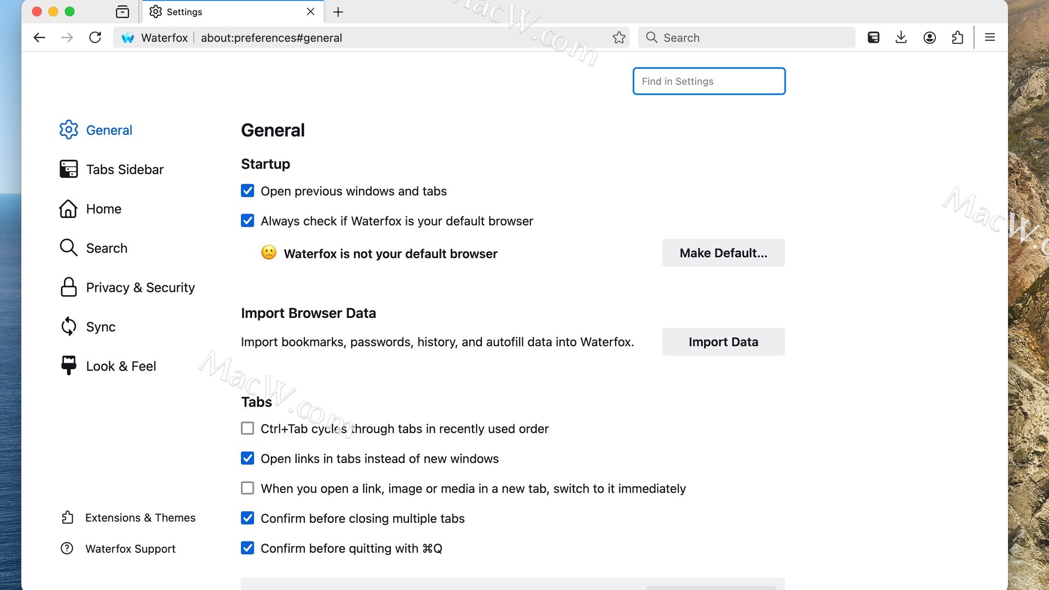Click the Startup section heading
The image size is (1049, 590).
pyautogui.click(x=266, y=164)
